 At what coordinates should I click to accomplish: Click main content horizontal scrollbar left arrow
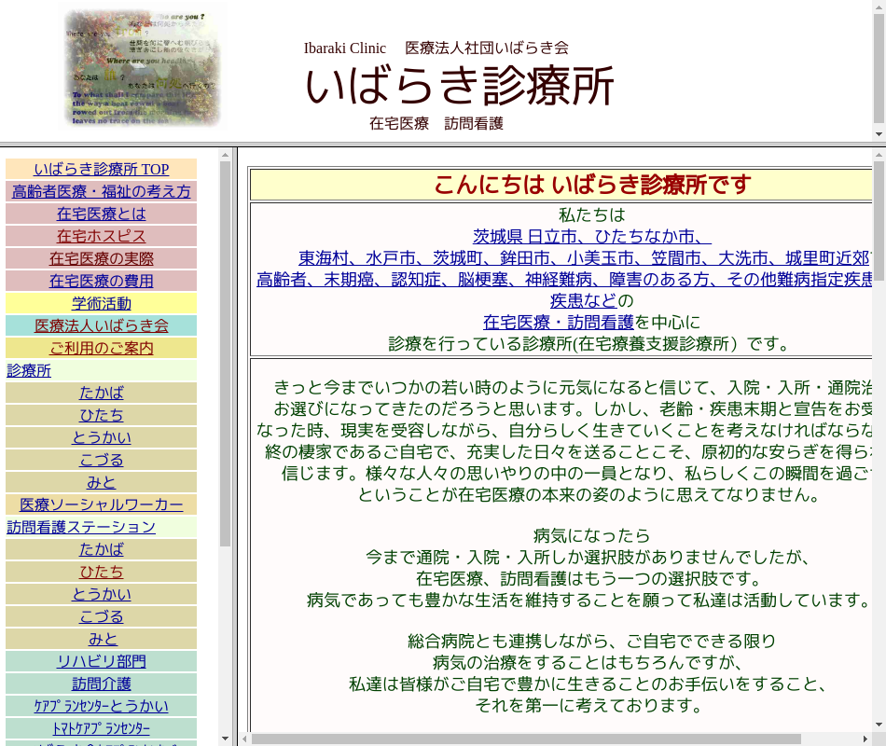coord(244,739)
